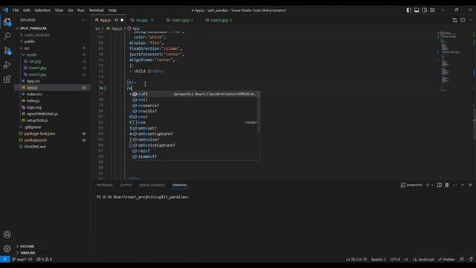Click the open changes icon in editor toolbar
Image resolution: width=476 pixels, height=268 pixels.
pos(454,20)
